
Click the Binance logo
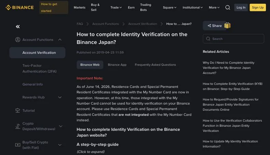coord(19,7)
